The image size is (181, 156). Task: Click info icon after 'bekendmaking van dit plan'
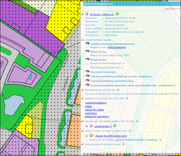pos(116,90)
